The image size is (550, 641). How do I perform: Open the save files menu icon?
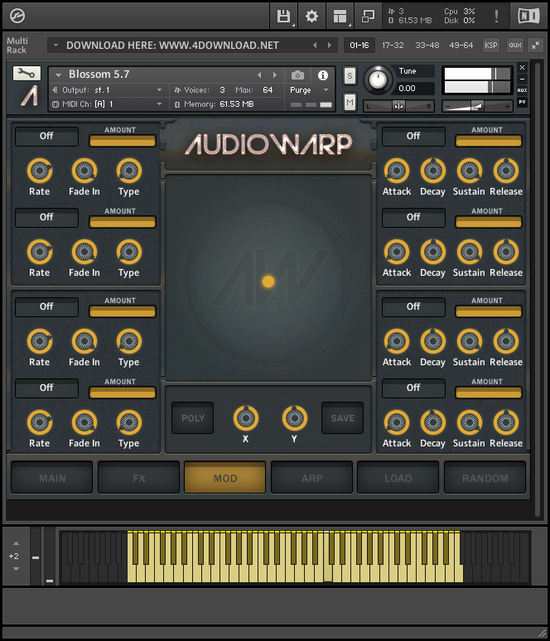pyautogui.click(x=283, y=17)
